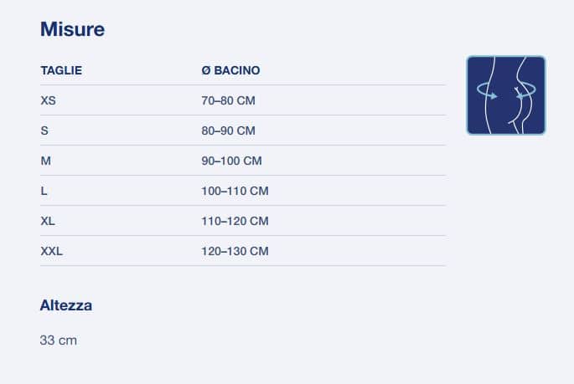Select the XS size row label
The width and height of the screenshot is (574, 384).
tap(48, 100)
